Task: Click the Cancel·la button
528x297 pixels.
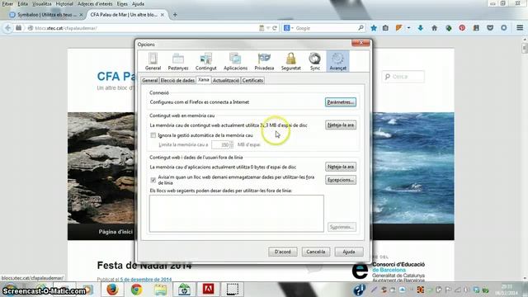Action: point(315,252)
